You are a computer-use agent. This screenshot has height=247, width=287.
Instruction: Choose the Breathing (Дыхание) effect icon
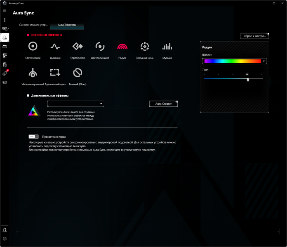(55, 47)
